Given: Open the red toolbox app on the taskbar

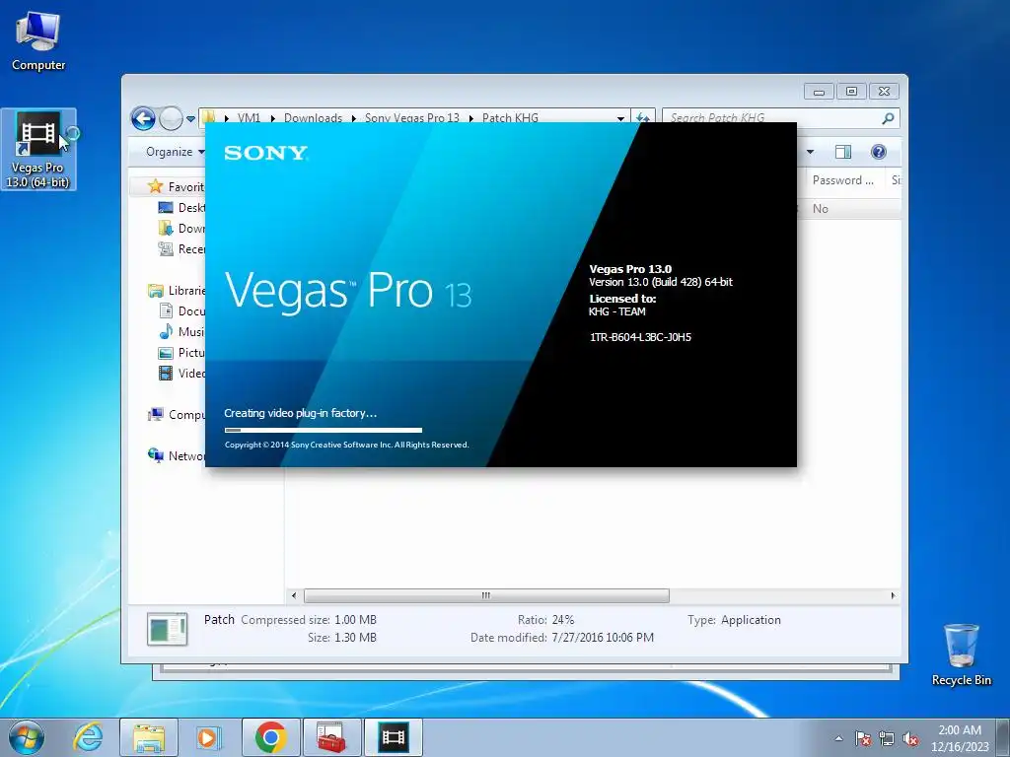Looking at the screenshot, I should (x=331, y=737).
